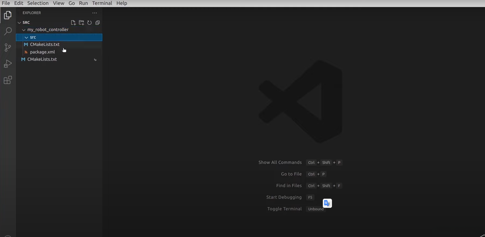Click the Unbound keybinding label
This screenshot has width=485, height=237.
point(316,209)
